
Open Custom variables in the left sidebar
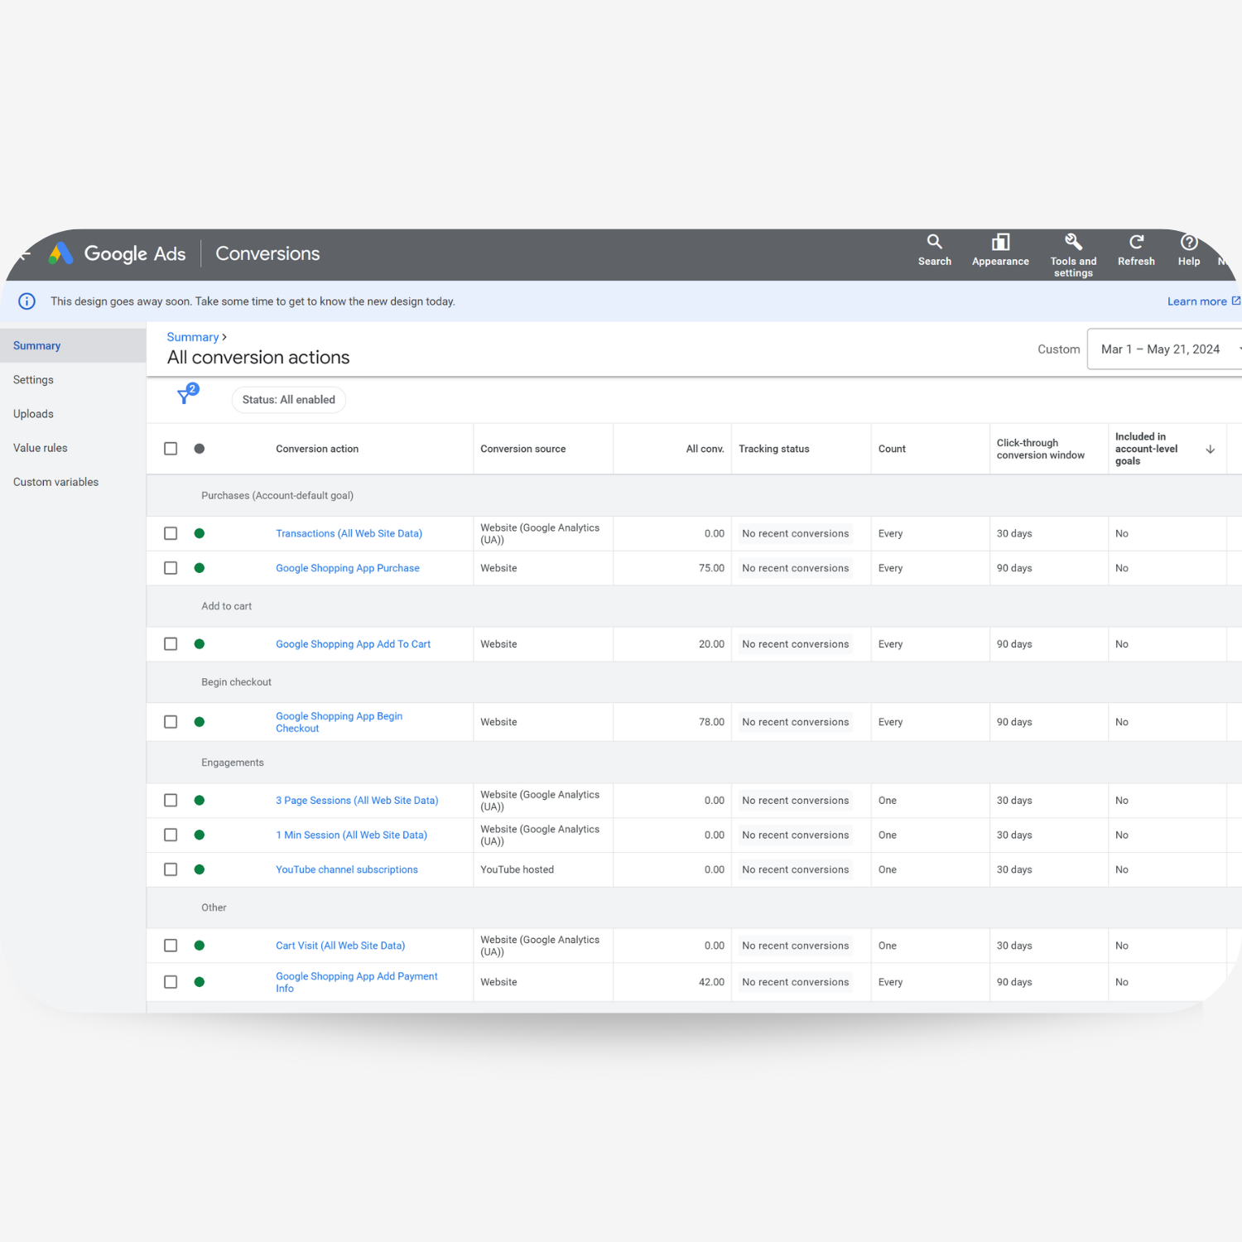73,482
